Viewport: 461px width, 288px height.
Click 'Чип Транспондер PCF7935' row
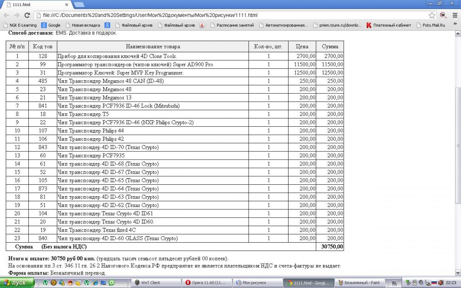[175, 156]
